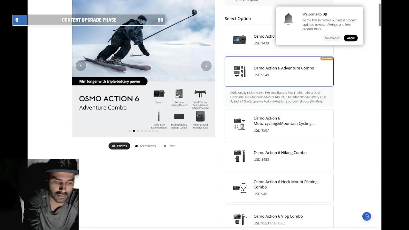Click the Dual-Direction Quick-Release Adapter Mount icon
Viewport: 409px width, 230px height.
(200, 94)
